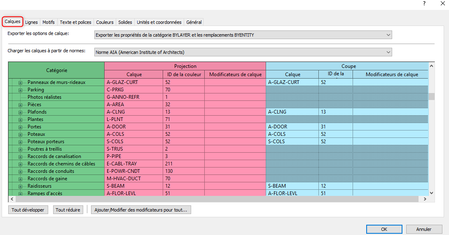Expand Poteaux porteurs category node

pyautogui.click(x=20, y=142)
